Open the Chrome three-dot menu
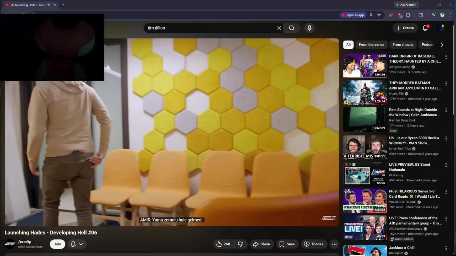Screen dimensions: 456x256 tap(451, 15)
